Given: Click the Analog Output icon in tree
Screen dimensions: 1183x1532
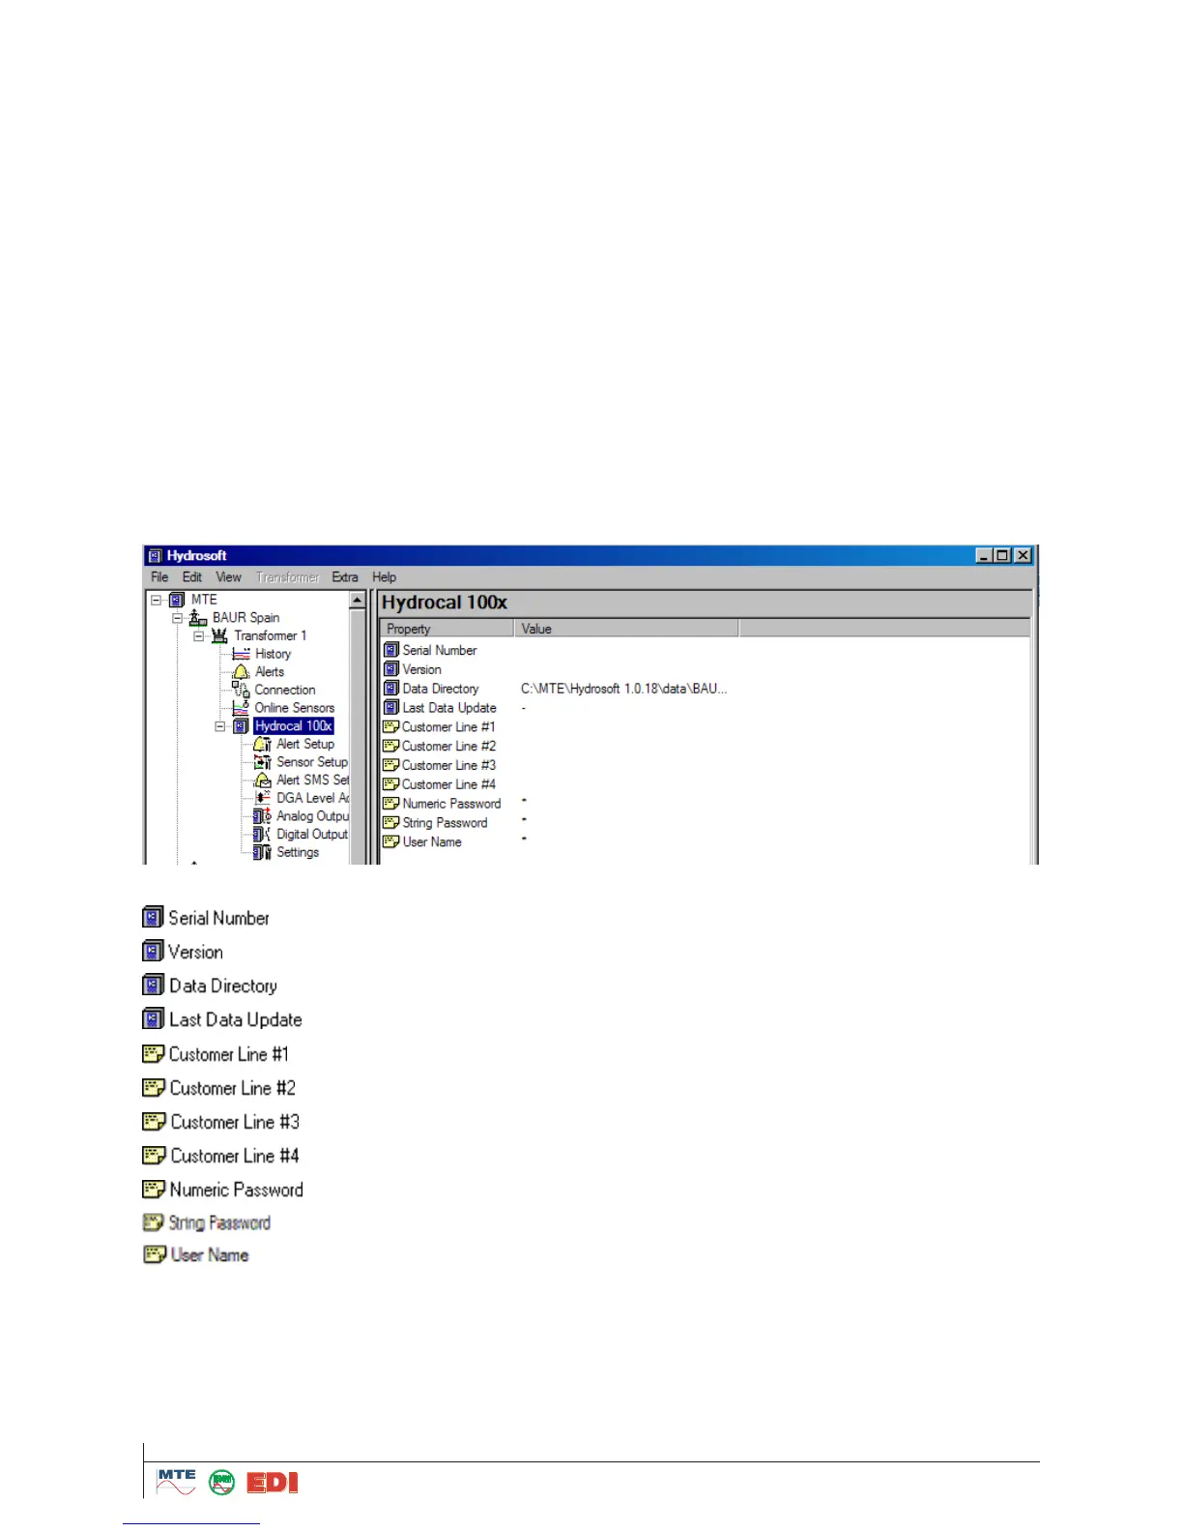Looking at the screenshot, I should tap(262, 816).
